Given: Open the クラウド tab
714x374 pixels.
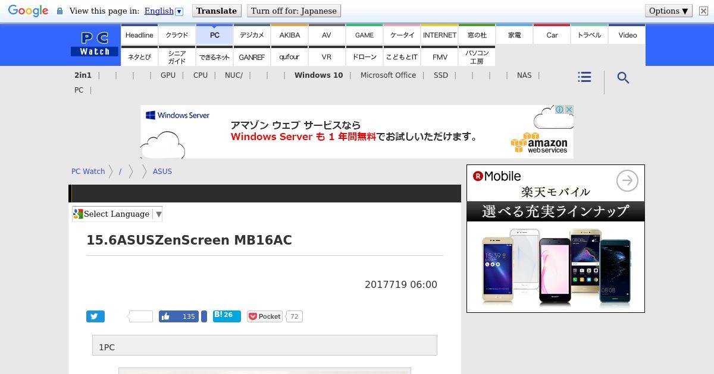Looking at the screenshot, I should (x=177, y=35).
